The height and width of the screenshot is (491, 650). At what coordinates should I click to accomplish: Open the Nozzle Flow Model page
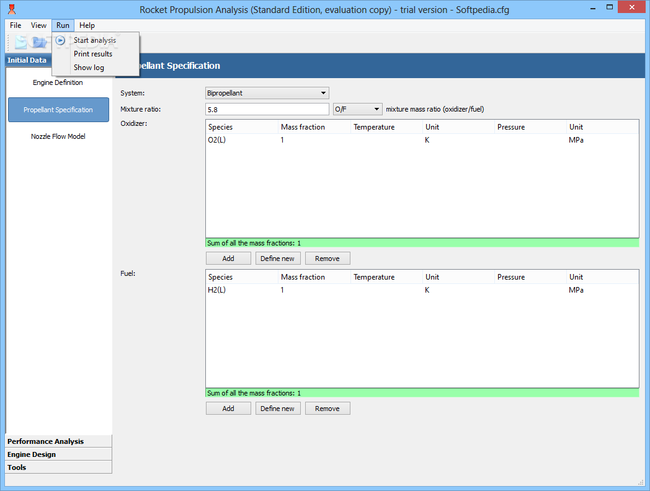[58, 136]
